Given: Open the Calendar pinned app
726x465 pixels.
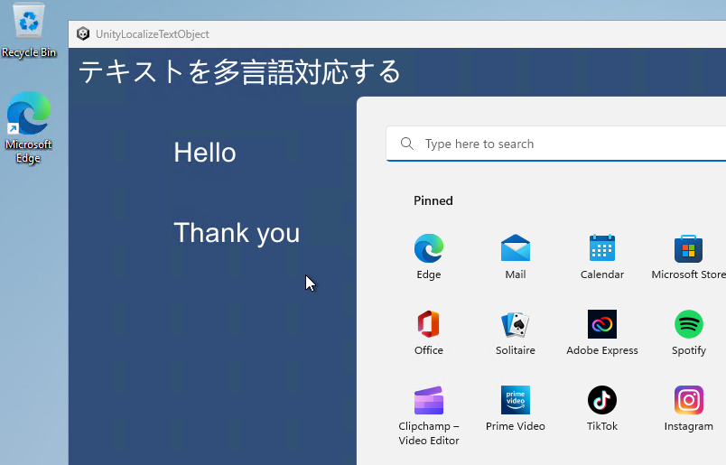Looking at the screenshot, I should point(602,257).
